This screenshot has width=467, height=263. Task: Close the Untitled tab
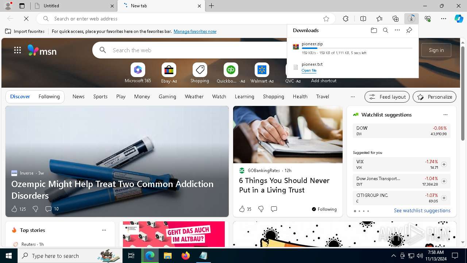click(x=112, y=6)
